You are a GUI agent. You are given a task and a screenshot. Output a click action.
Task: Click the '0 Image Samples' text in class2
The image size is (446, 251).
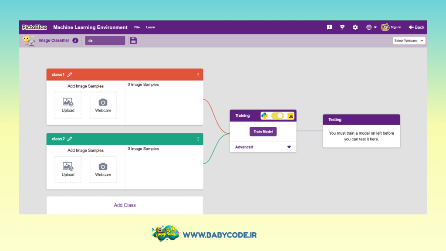pyautogui.click(x=143, y=149)
